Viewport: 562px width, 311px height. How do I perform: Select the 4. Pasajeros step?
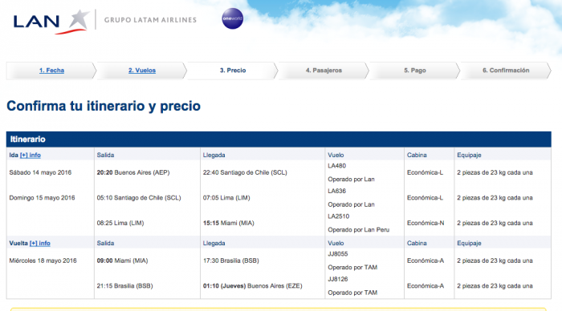point(324,71)
